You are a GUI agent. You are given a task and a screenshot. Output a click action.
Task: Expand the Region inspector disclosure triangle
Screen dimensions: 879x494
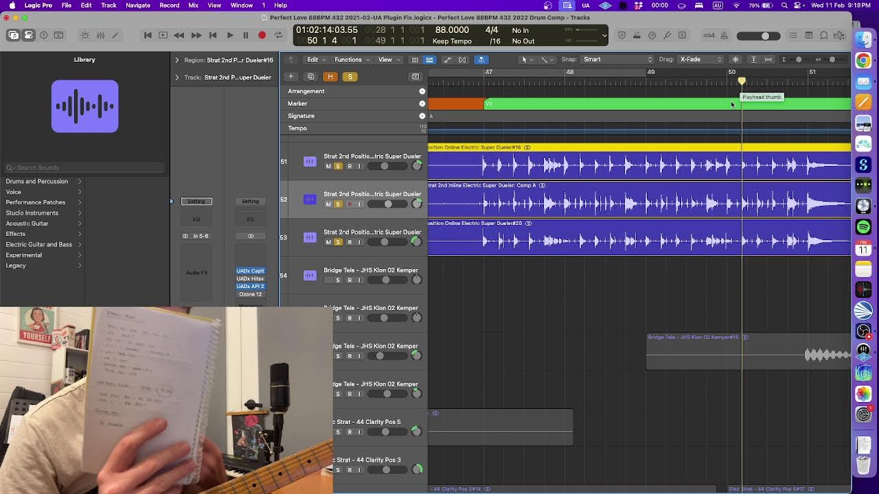coord(176,60)
